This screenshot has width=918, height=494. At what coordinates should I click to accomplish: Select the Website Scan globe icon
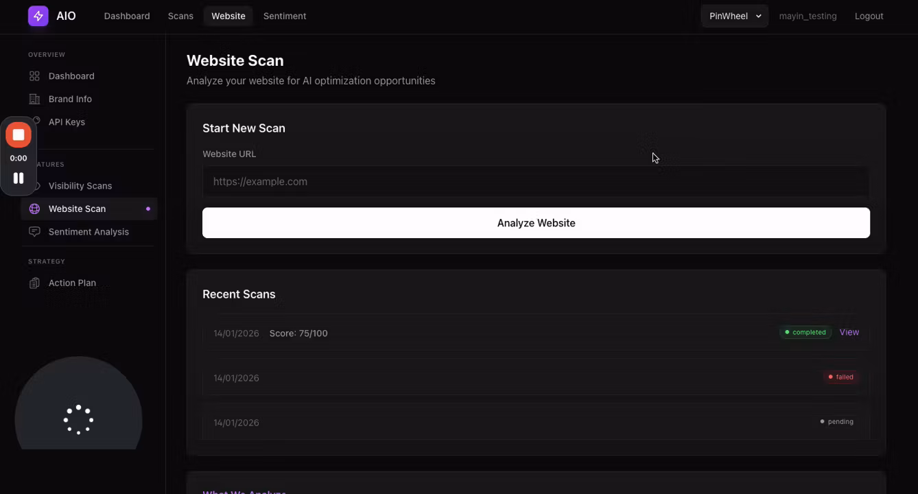(x=34, y=208)
